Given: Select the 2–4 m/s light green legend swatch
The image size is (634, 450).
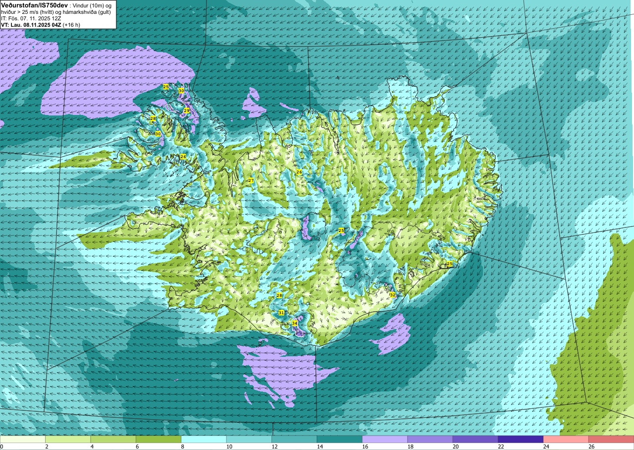Looking at the screenshot, I should click(68, 439).
